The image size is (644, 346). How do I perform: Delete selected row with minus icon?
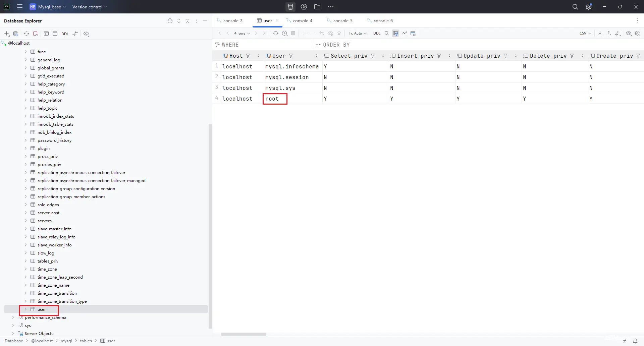[x=313, y=33]
